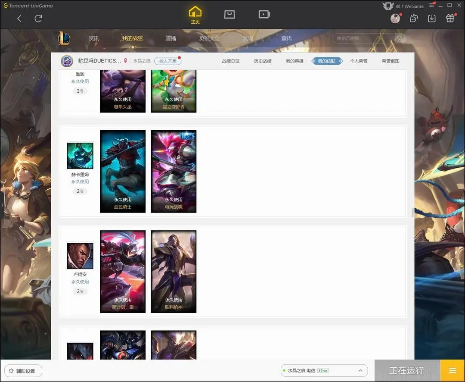The image size is (465, 382).
Task: Open the 荣誉截图 sub-tab
Action: (391, 61)
